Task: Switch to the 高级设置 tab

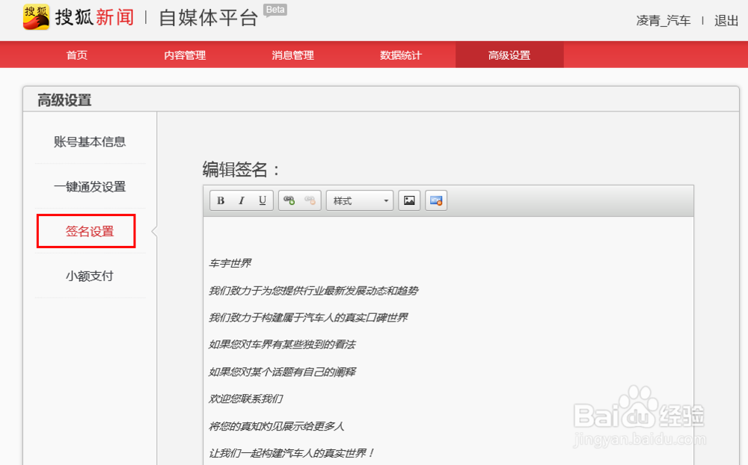Action: click(x=509, y=54)
